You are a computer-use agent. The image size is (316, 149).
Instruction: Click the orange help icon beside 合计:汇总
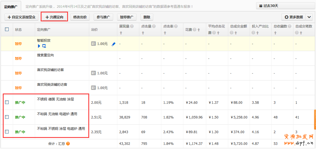68,144
